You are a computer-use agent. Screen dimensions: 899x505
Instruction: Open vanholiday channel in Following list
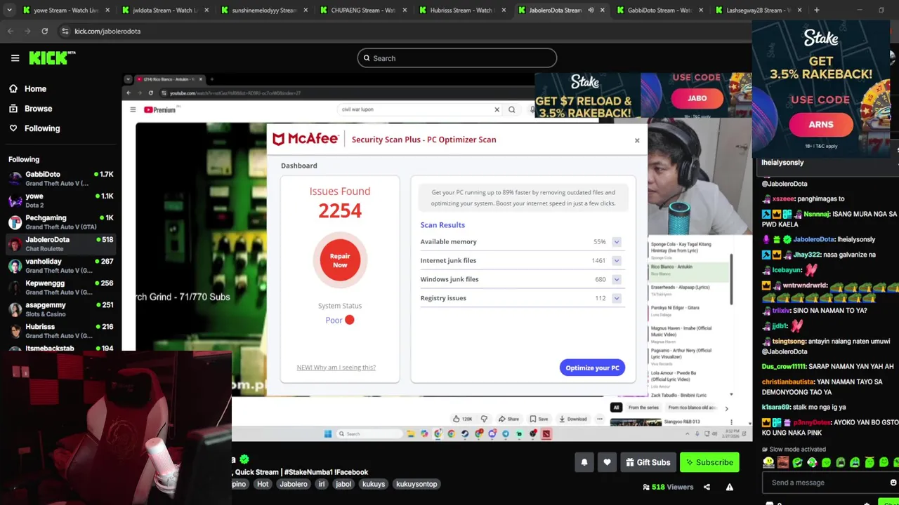[60, 265]
